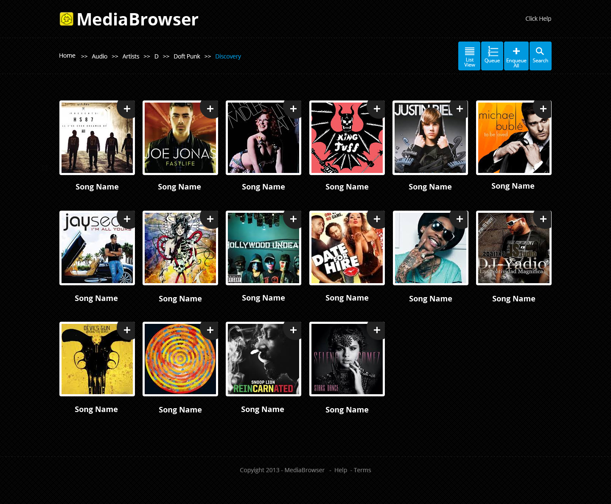Add Michael Bublé To Be Loved to queue
The width and height of the screenshot is (611, 504).
point(543,109)
